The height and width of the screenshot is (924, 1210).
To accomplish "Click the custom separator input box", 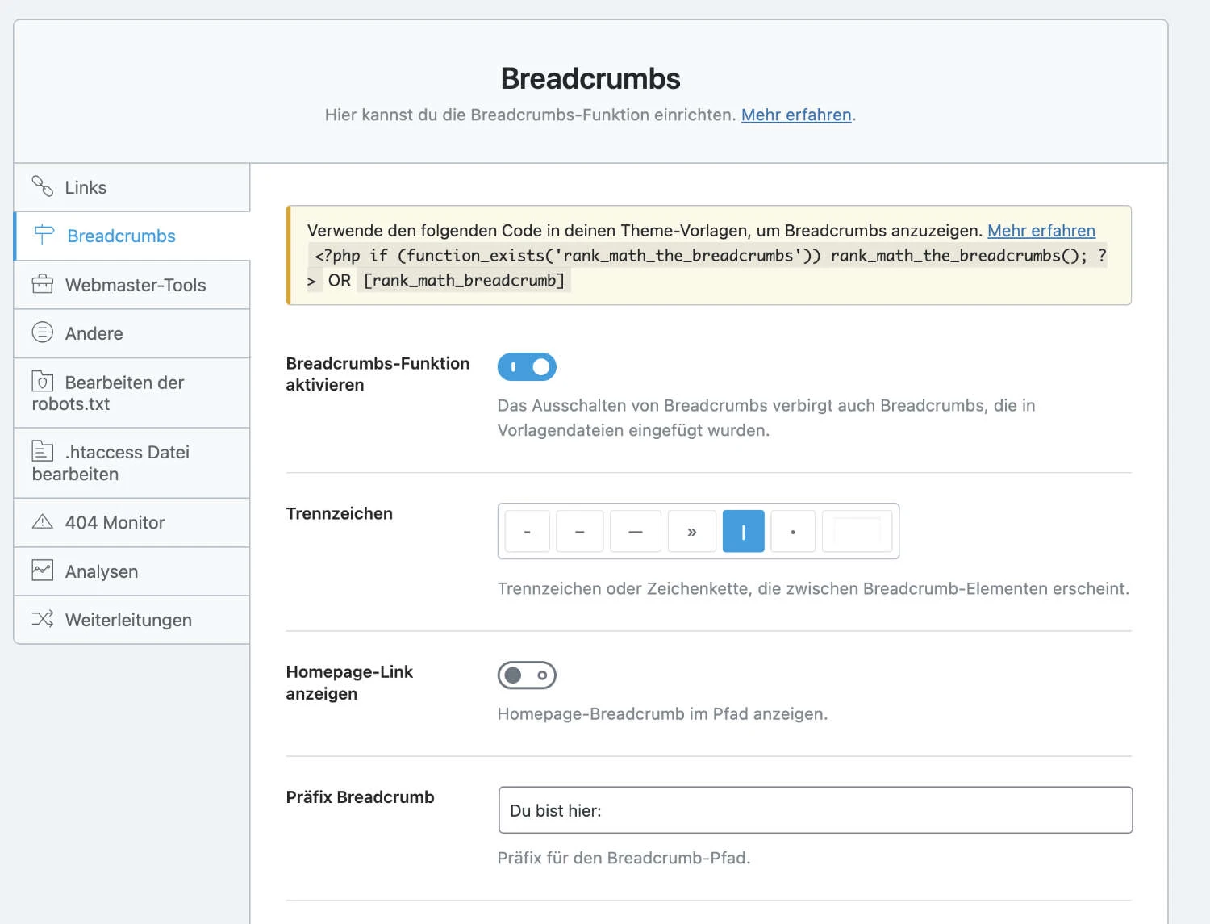I will 857,532.
